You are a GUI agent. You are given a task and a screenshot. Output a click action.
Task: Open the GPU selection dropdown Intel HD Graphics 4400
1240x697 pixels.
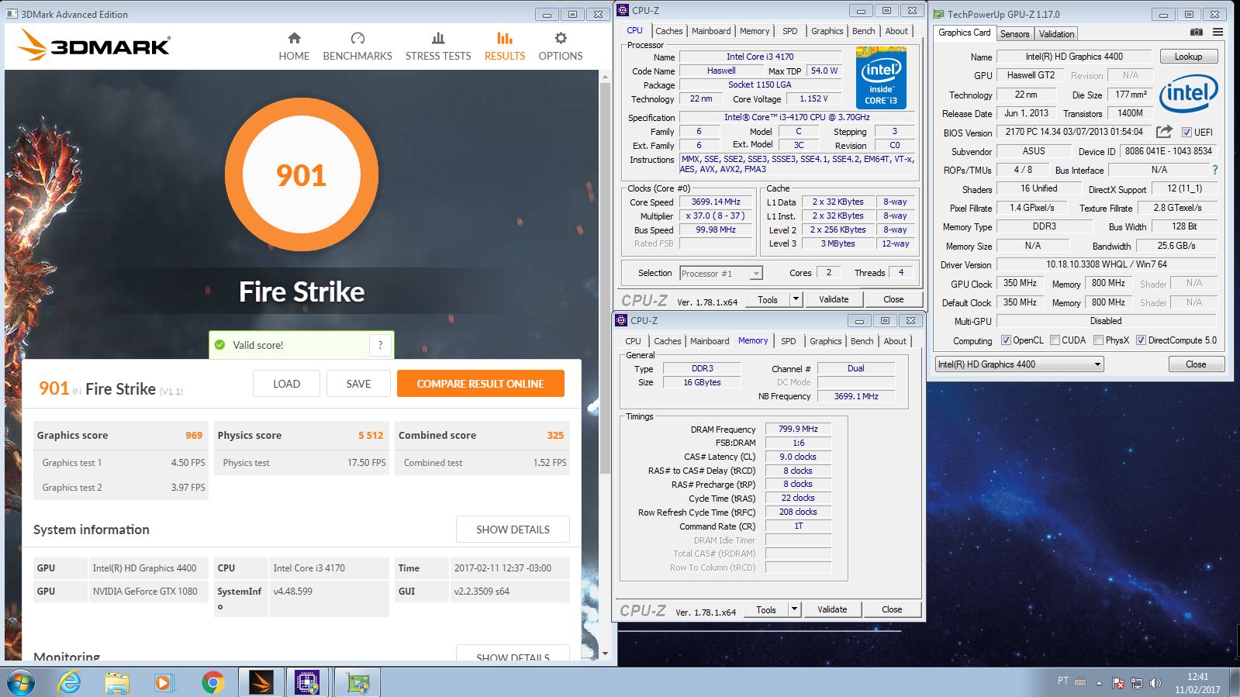click(1019, 364)
